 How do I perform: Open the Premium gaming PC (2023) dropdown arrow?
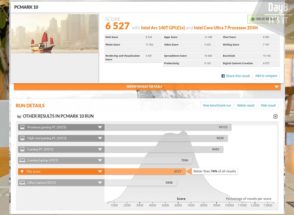pos(100,127)
